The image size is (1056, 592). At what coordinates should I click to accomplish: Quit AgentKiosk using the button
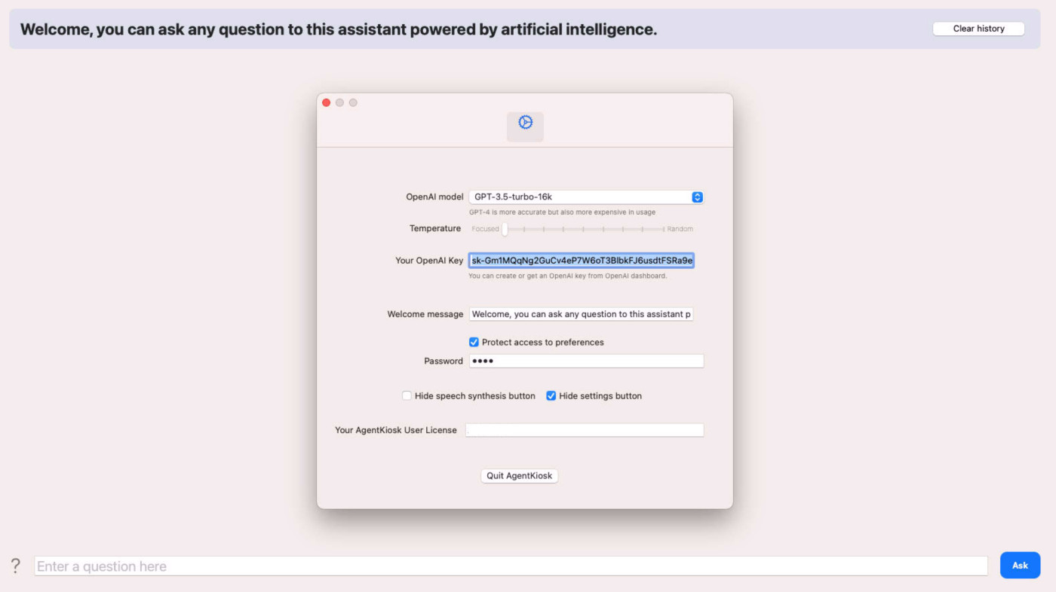pos(519,475)
